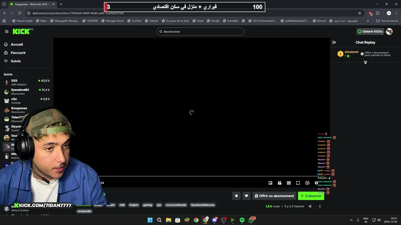Open the YouTube bookmark
The width and height of the screenshot is (401, 225).
[134, 21]
